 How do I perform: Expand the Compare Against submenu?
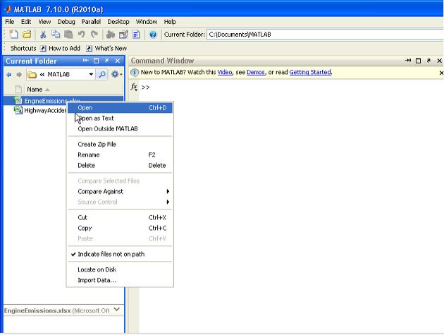pos(120,191)
